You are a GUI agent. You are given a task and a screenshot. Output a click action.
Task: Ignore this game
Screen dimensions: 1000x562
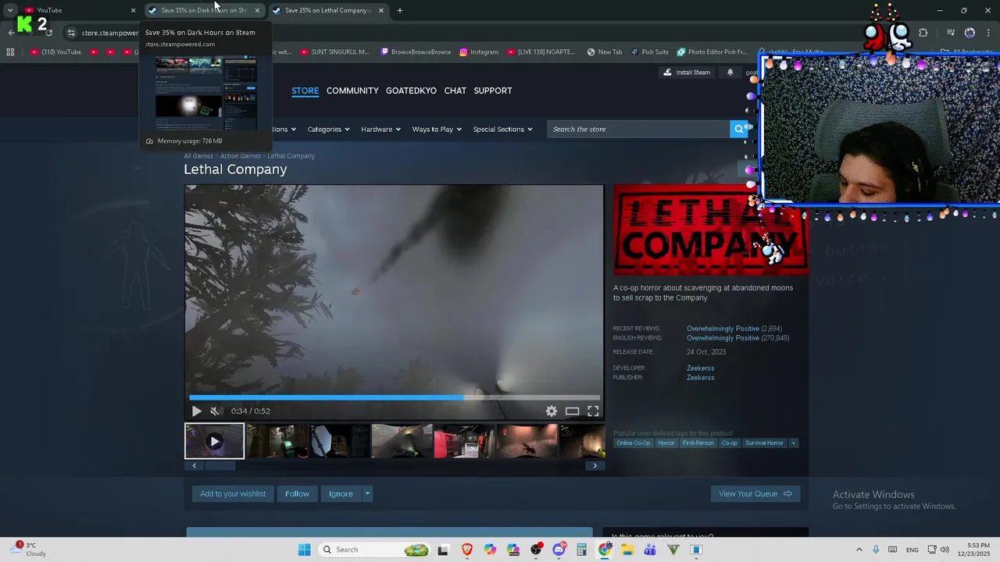(341, 494)
